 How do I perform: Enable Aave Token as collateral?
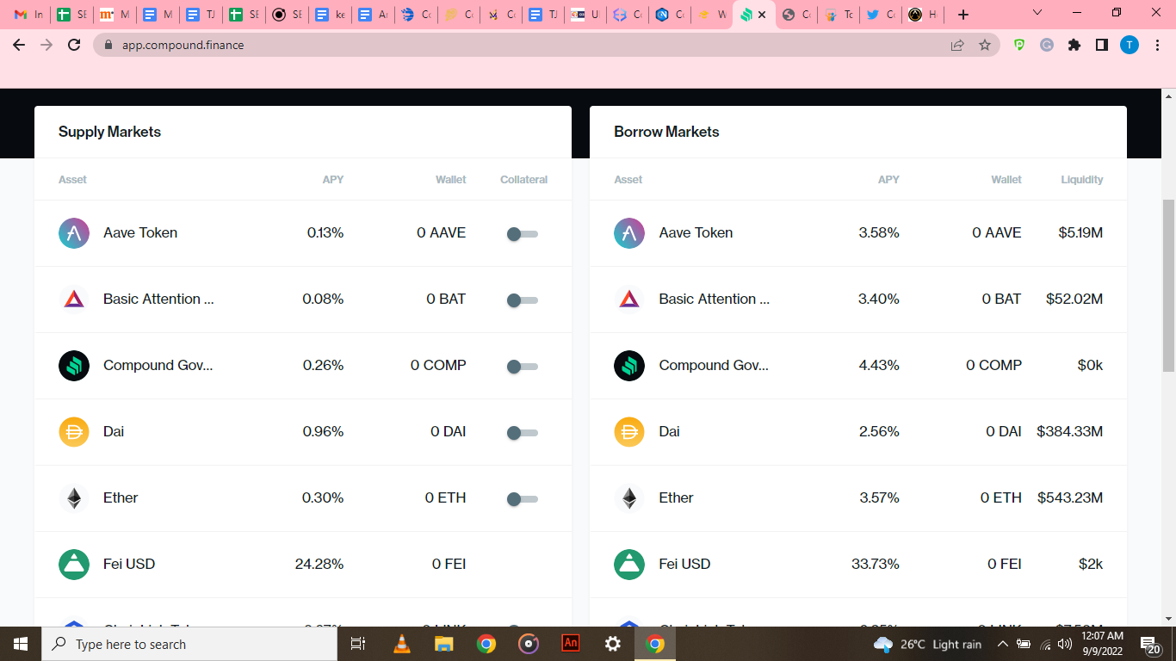pyautogui.click(x=523, y=234)
